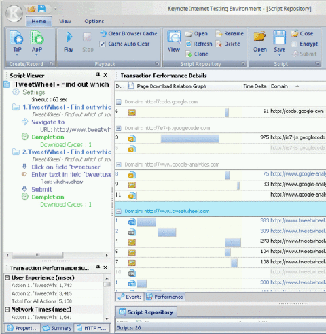Close the Transaction Performance Summary panel
The image size is (326, 334).
pyautogui.click(x=105, y=267)
